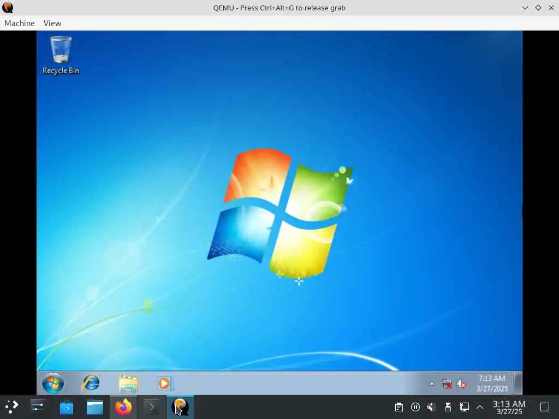Launch Internet Explorer from Windows taskbar
This screenshot has width=559, height=419.
pos(91,384)
